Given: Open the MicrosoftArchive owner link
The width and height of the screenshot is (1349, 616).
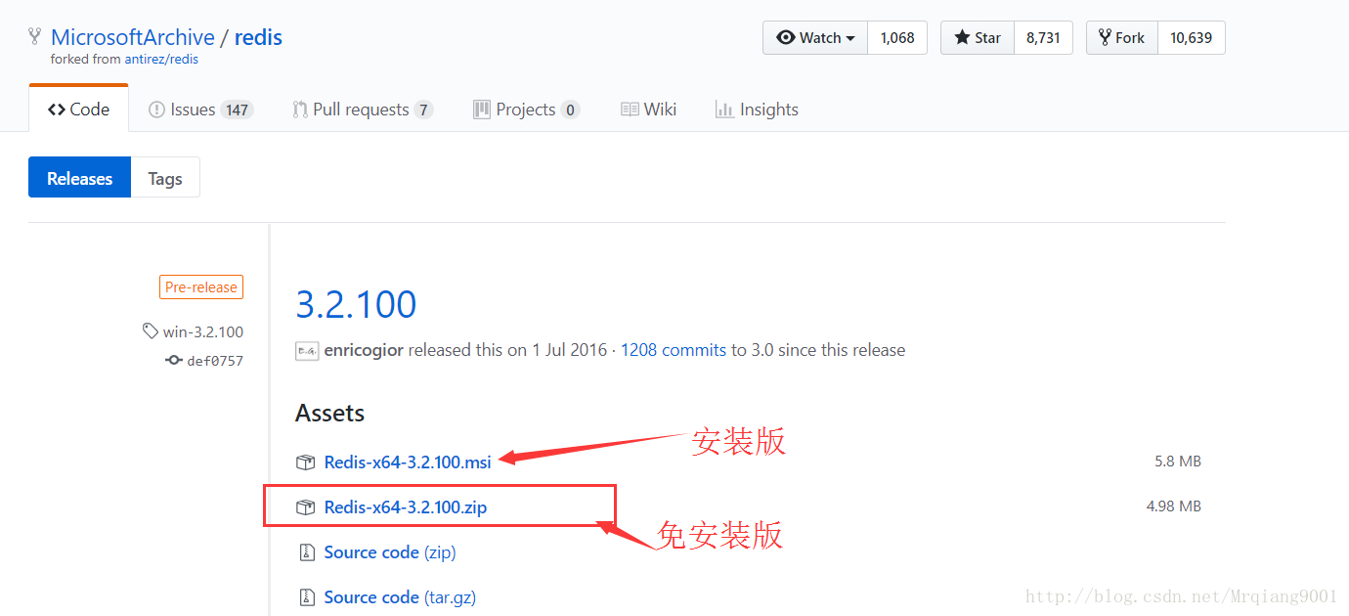Looking at the screenshot, I should 133,37.
